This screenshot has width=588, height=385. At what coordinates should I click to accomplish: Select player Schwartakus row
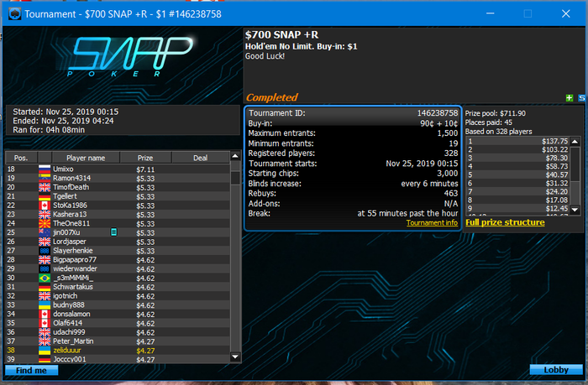[118, 287]
